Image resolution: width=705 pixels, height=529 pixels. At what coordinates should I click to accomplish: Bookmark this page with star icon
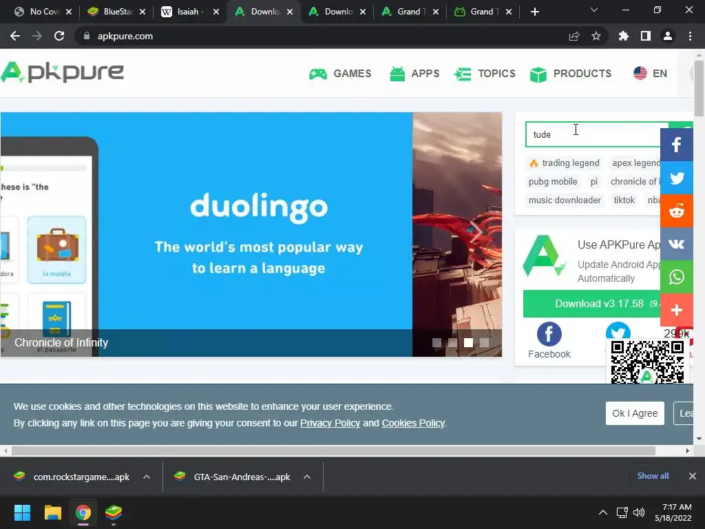596,36
